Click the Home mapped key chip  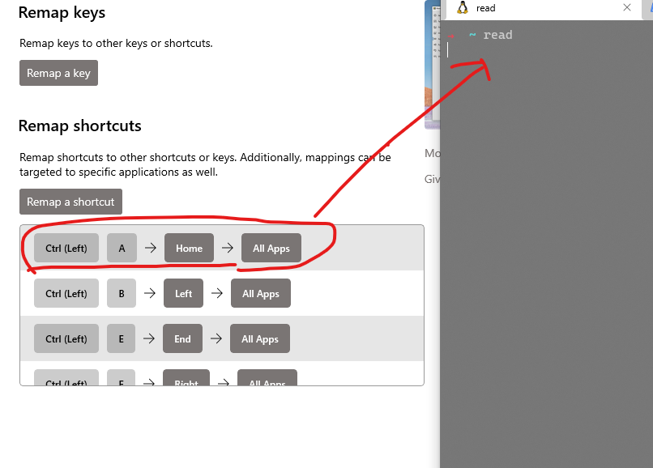(189, 248)
